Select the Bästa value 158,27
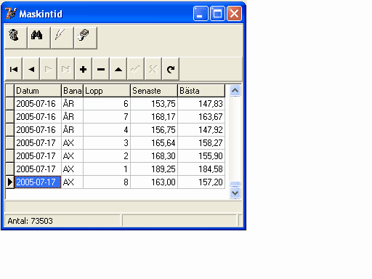Viewport: 372px width, 279px height. pyautogui.click(x=201, y=143)
